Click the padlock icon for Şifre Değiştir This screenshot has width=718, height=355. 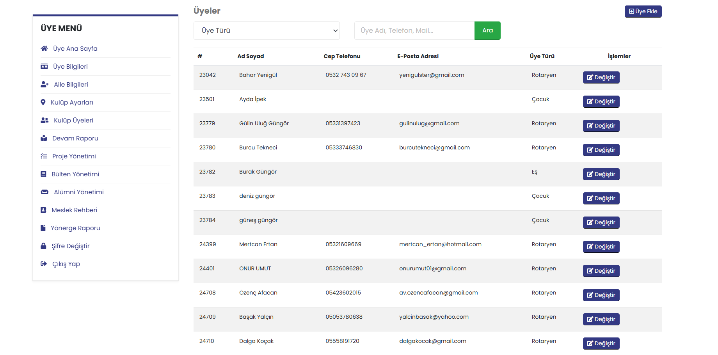tap(43, 246)
